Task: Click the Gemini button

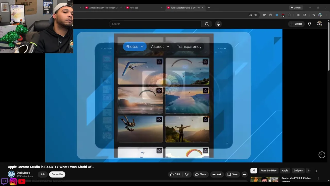Action: point(296,8)
